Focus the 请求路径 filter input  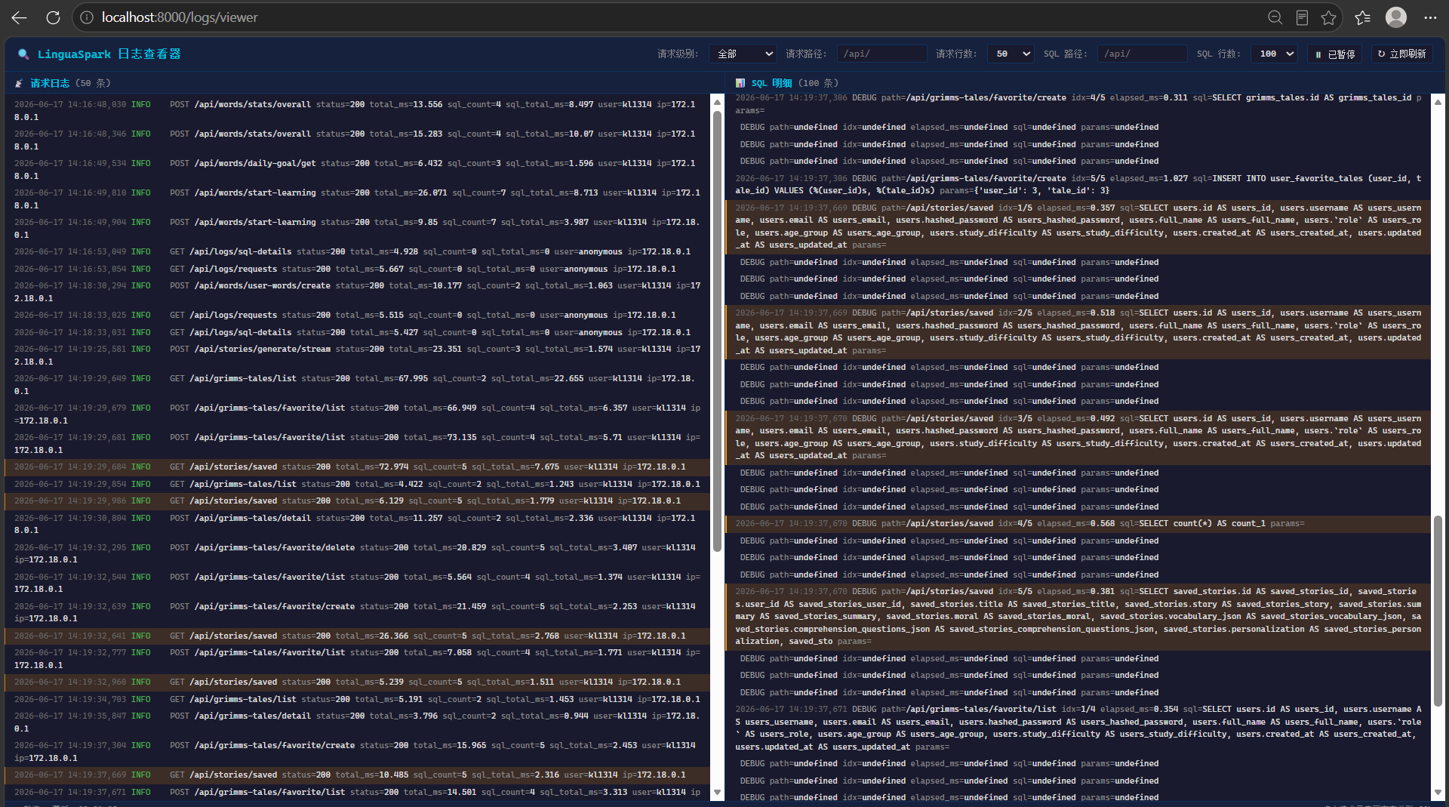(881, 54)
